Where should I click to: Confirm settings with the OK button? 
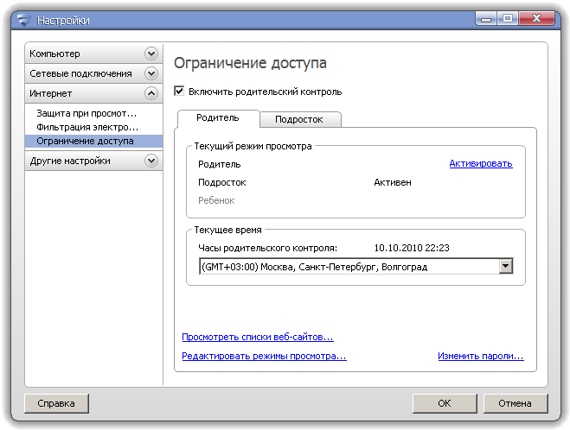pyautogui.click(x=444, y=403)
